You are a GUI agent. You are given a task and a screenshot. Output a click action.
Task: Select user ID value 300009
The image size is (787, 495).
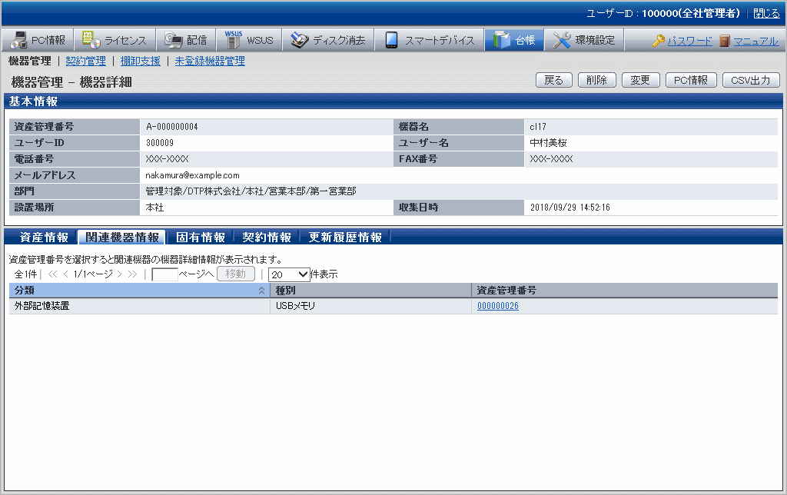[x=160, y=143]
